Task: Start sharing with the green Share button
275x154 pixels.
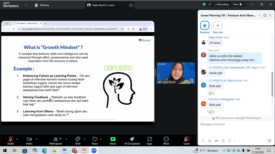Action: (x=113, y=141)
